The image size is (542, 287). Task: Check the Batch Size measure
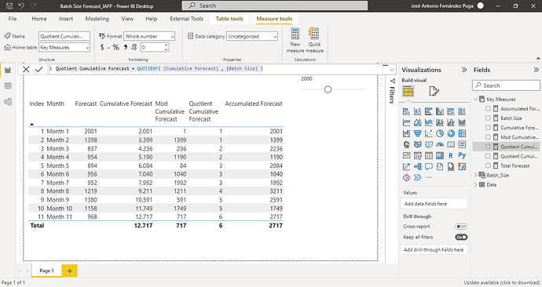point(488,118)
